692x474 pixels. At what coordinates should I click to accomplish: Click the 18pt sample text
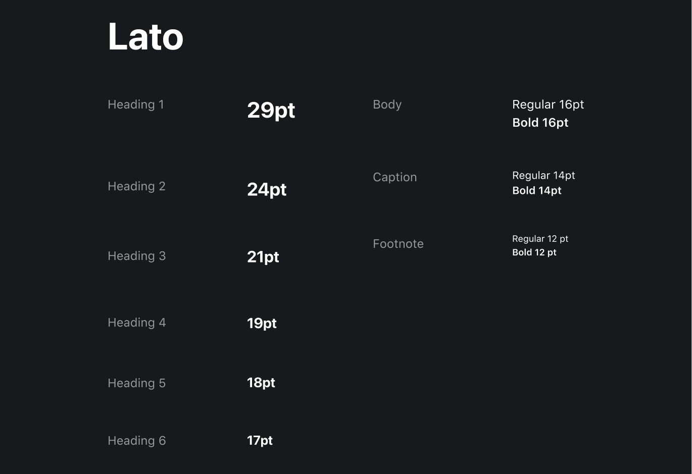point(261,383)
